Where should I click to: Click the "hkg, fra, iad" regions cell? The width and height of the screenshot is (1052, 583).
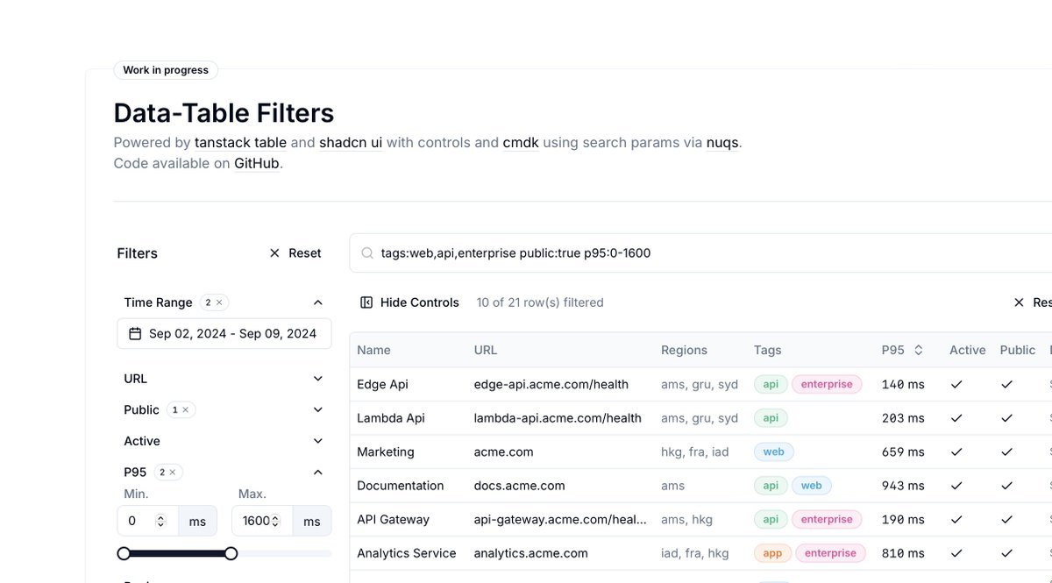695,451
